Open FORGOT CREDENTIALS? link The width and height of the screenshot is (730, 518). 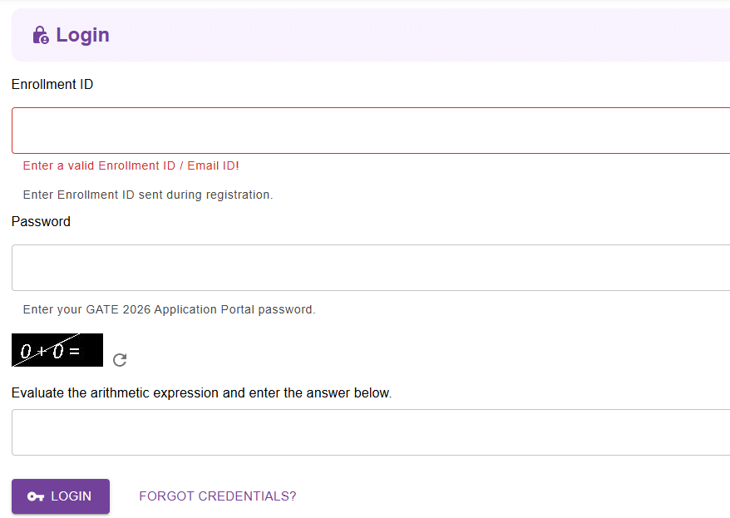coord(217,496)
